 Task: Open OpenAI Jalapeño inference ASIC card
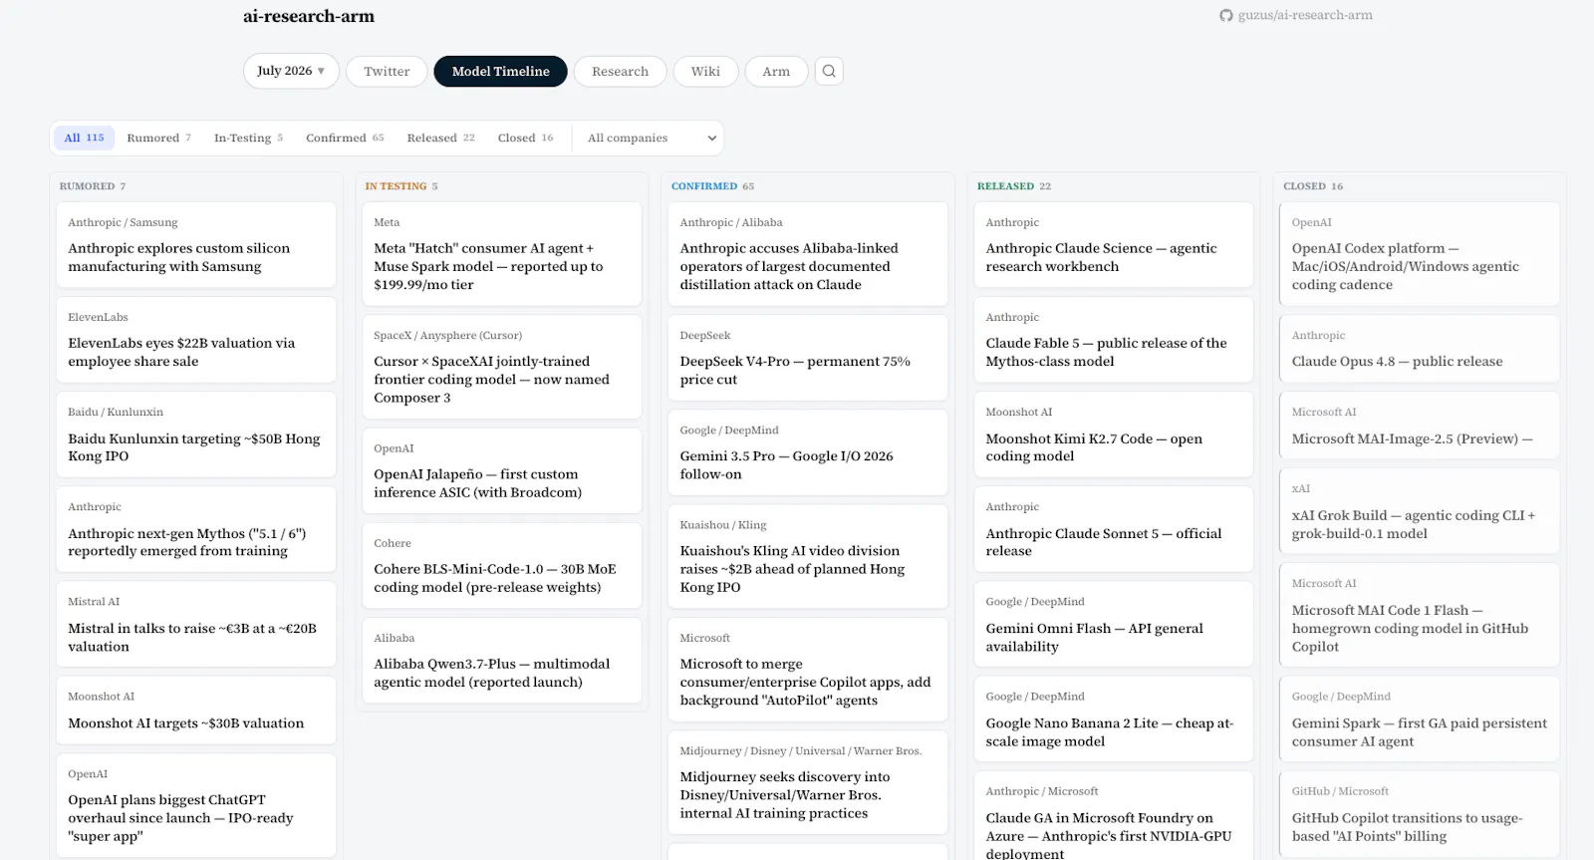[502, 471]
